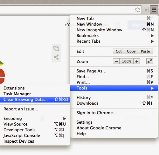Open the Chrome hamburger menu button

point(154,10)
